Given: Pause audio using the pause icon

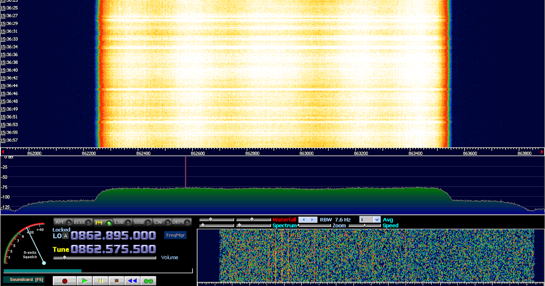Looking at the screenshot, I should 100,281.
